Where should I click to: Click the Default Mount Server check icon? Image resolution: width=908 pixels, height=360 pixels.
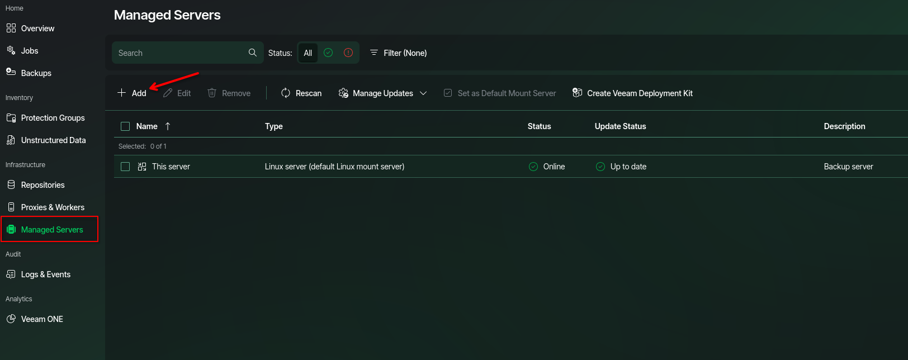(x=448, y=93)
